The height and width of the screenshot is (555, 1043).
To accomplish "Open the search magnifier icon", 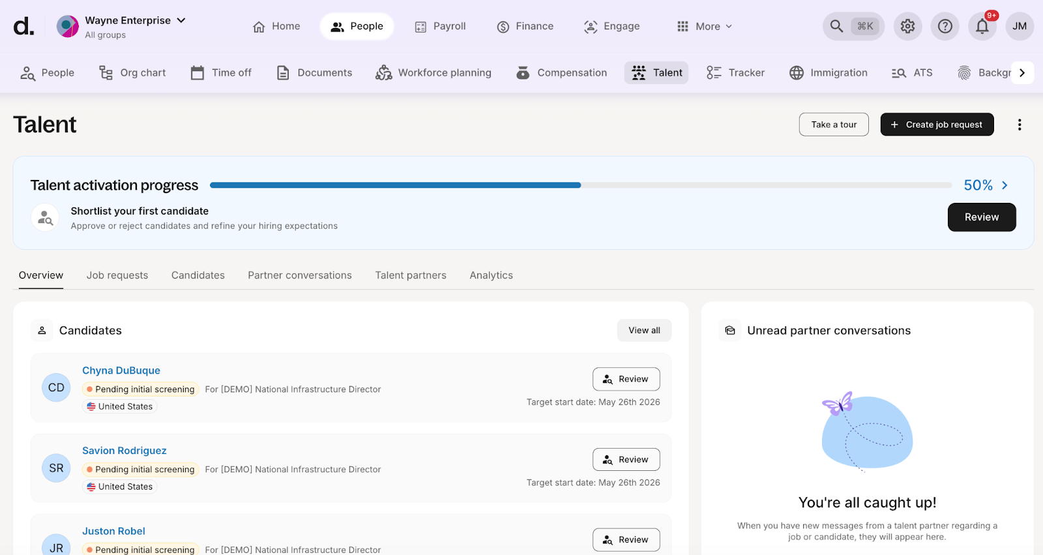I will pos(837,26).
